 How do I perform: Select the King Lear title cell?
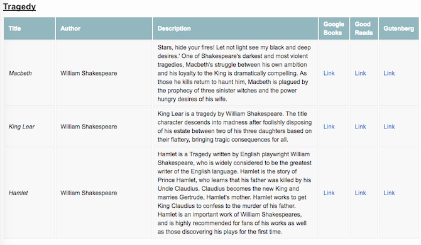tap(30, 127)
